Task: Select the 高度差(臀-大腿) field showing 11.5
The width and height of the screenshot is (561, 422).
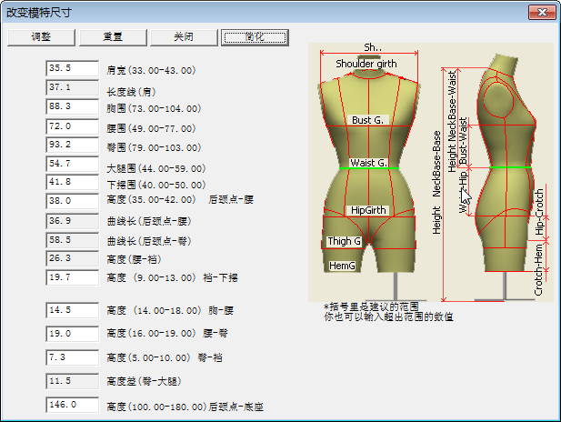Action: pyautogui.click(x=72, y=381)
